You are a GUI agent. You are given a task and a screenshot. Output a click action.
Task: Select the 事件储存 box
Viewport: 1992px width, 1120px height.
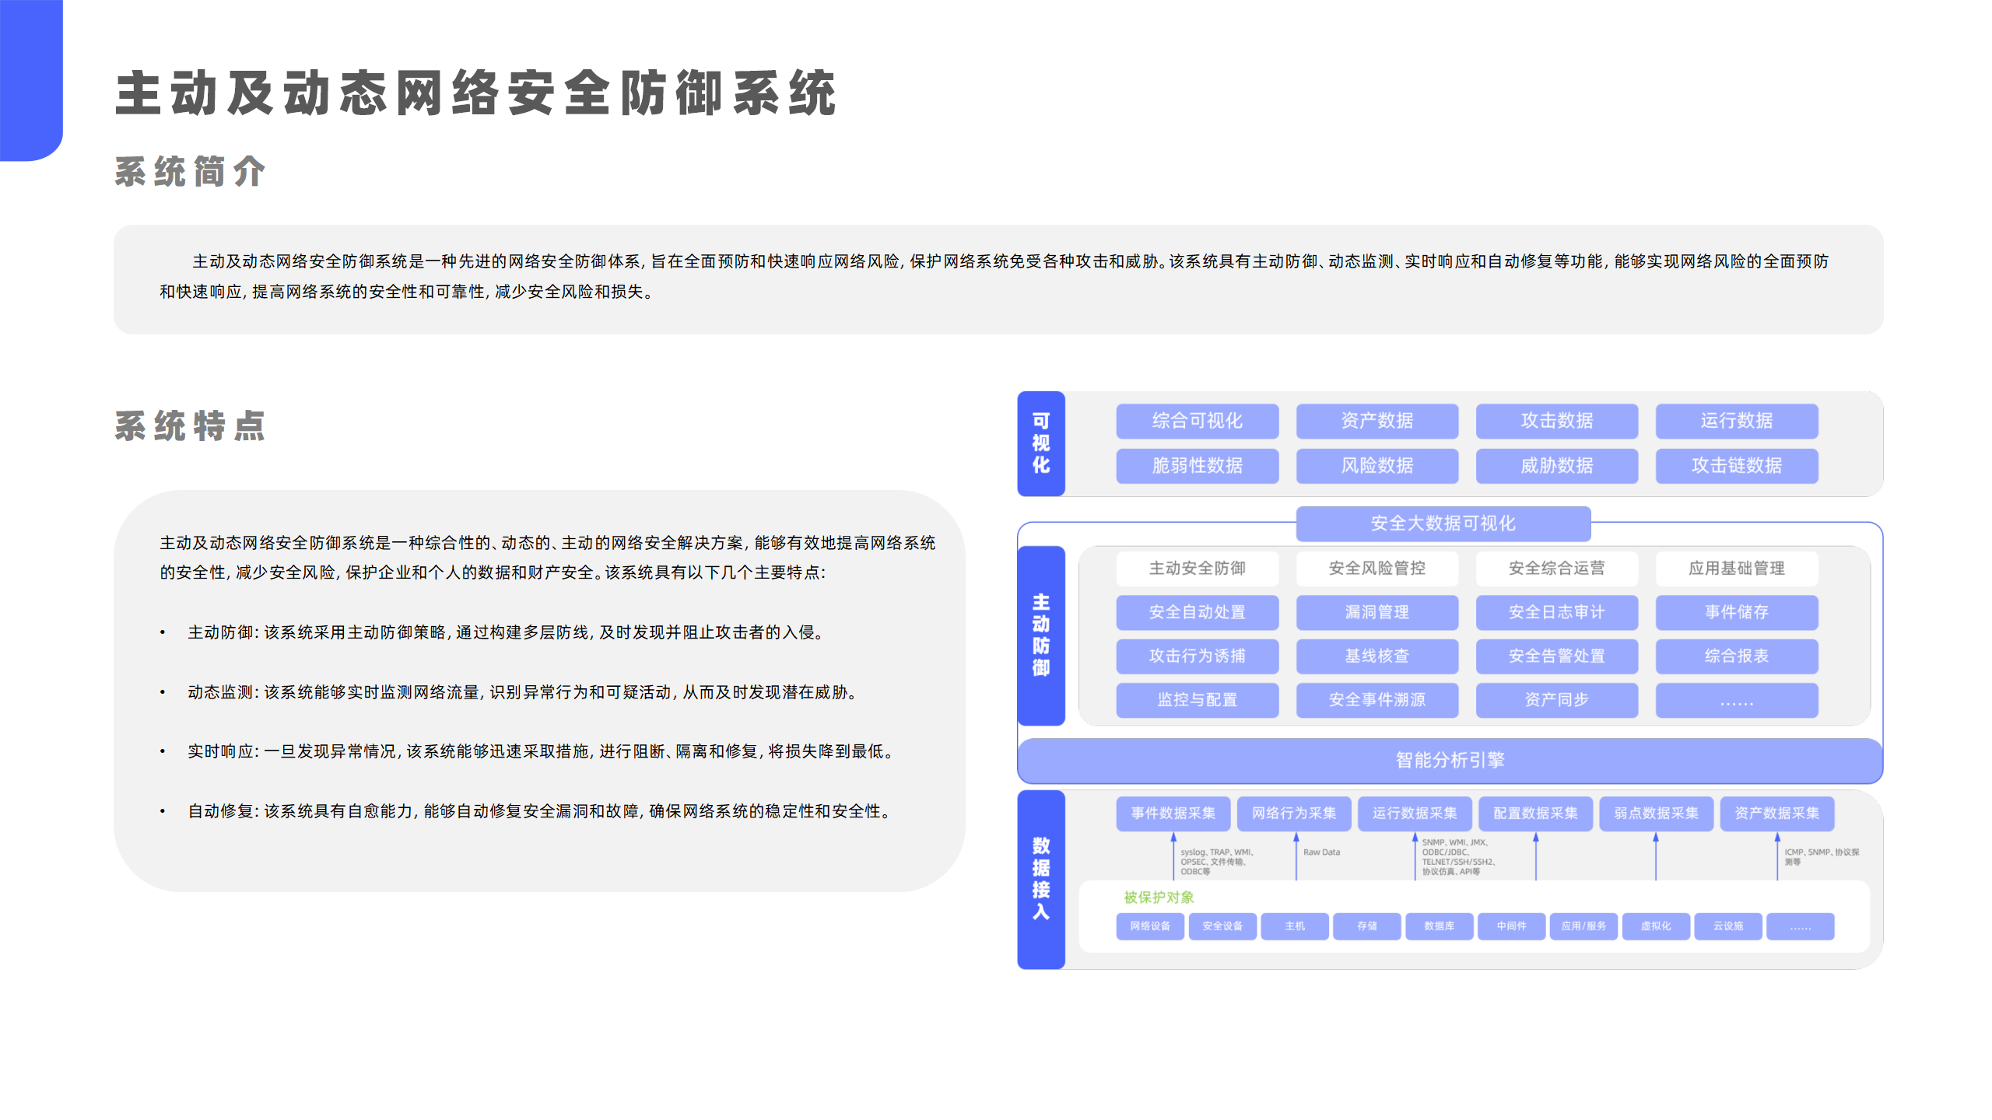[x=1737, y=612]
